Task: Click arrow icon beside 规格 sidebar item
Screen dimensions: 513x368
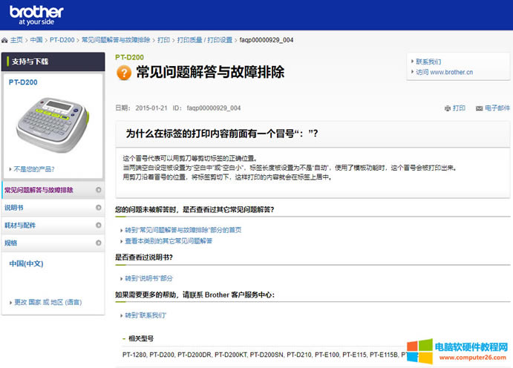Action: tap(99, 243)
